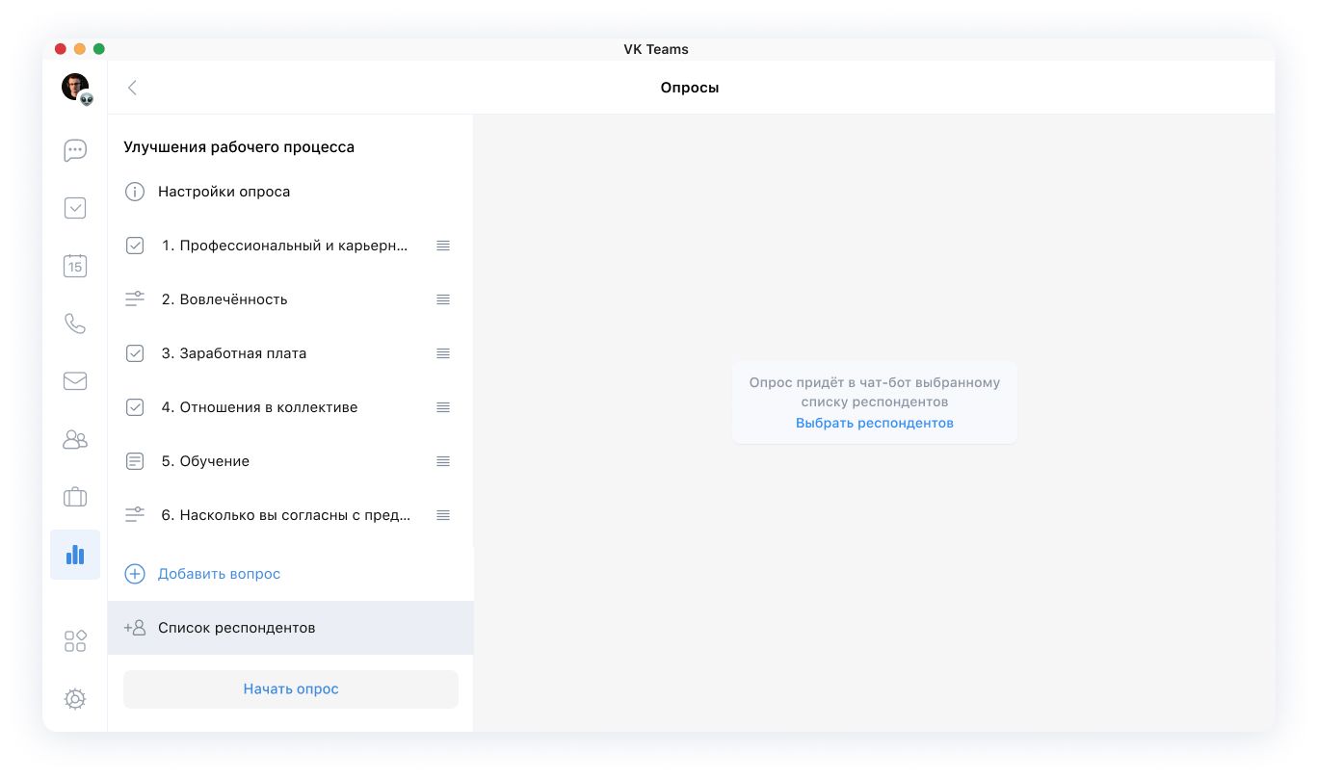
Task: Open the Contacts people icon
Action: click(x=75, y=439)
